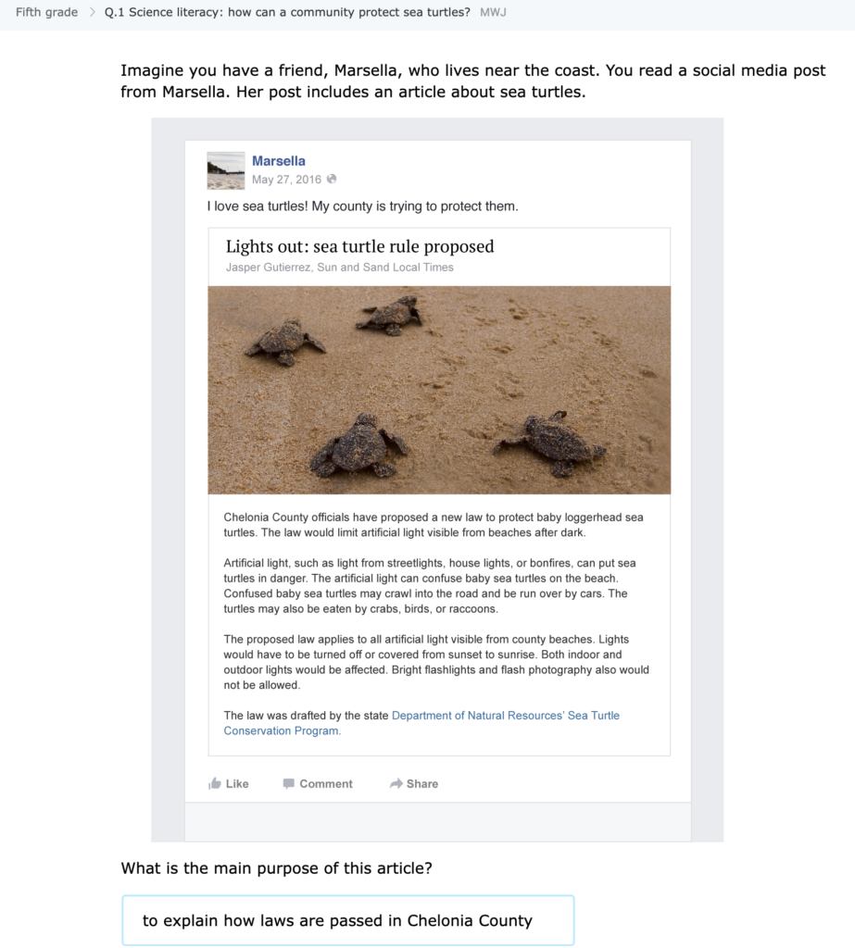This screenshot has height=948, width=855.
Task: Click the Conservation Program link text
Action: 282,730
